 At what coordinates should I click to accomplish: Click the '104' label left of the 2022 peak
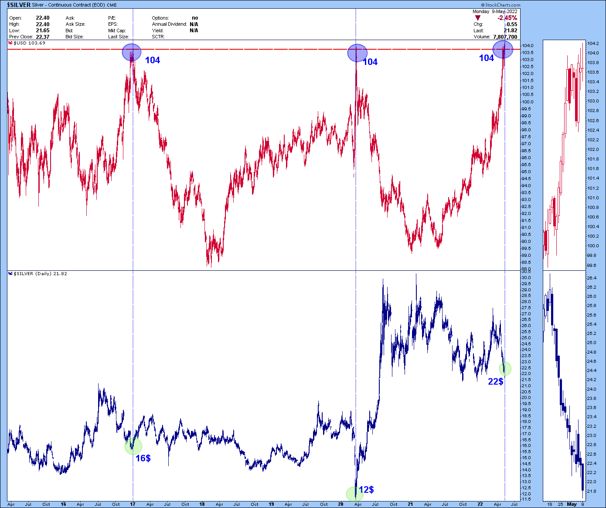click(487, 58)
